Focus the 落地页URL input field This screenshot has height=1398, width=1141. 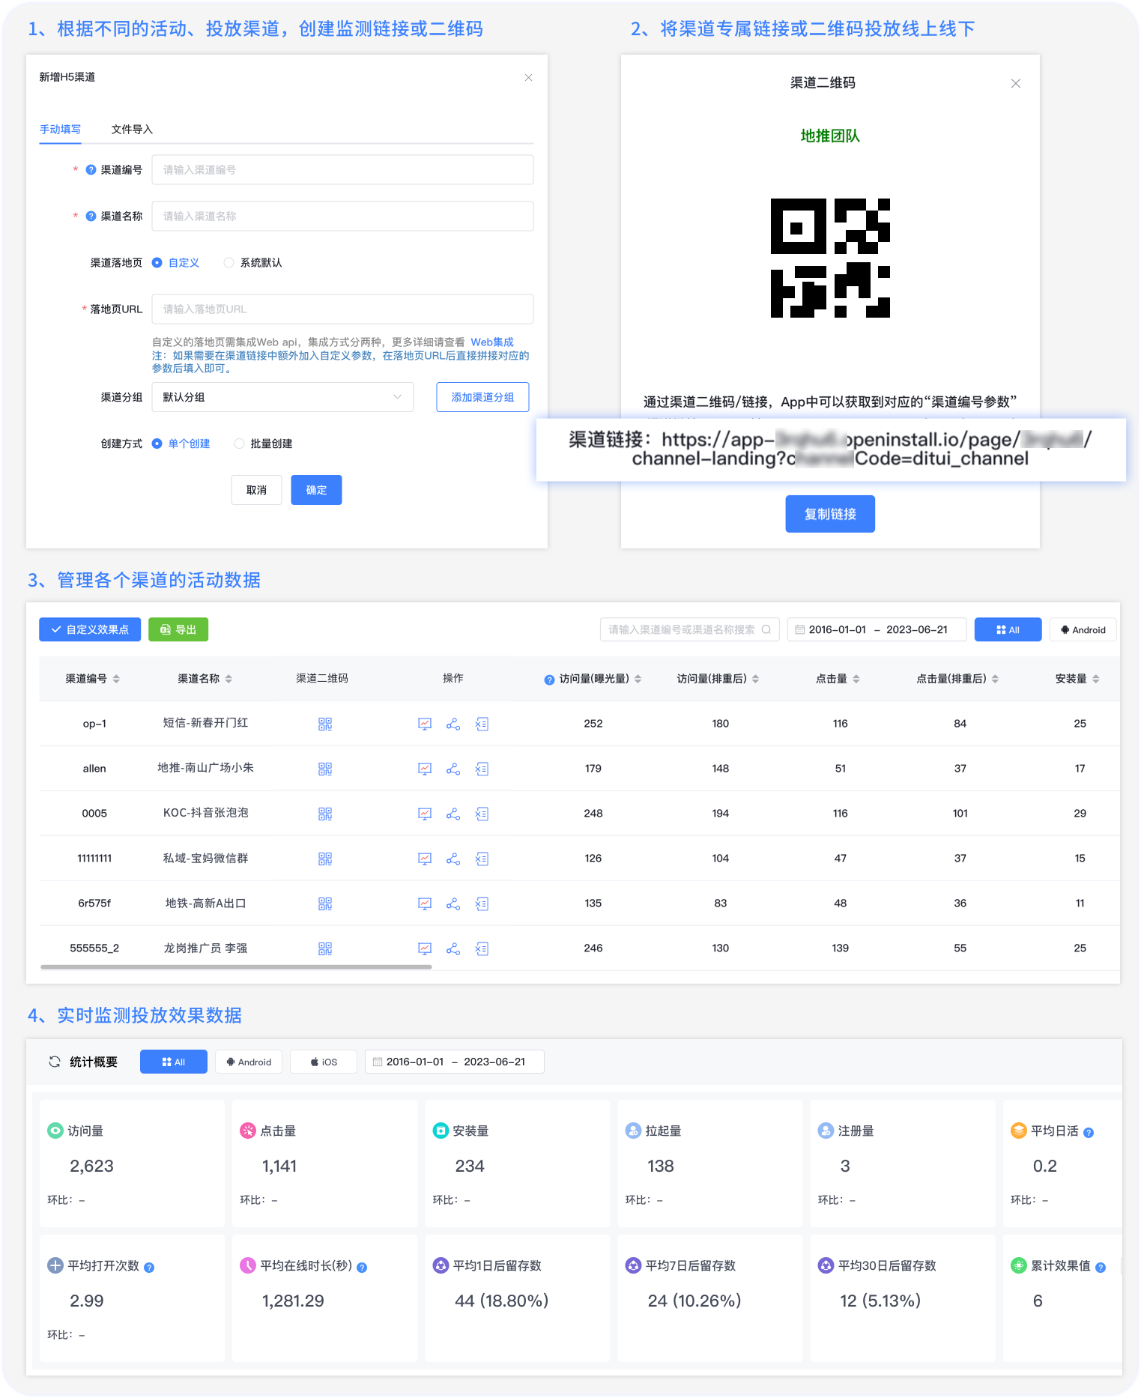(x=342, y=309)
